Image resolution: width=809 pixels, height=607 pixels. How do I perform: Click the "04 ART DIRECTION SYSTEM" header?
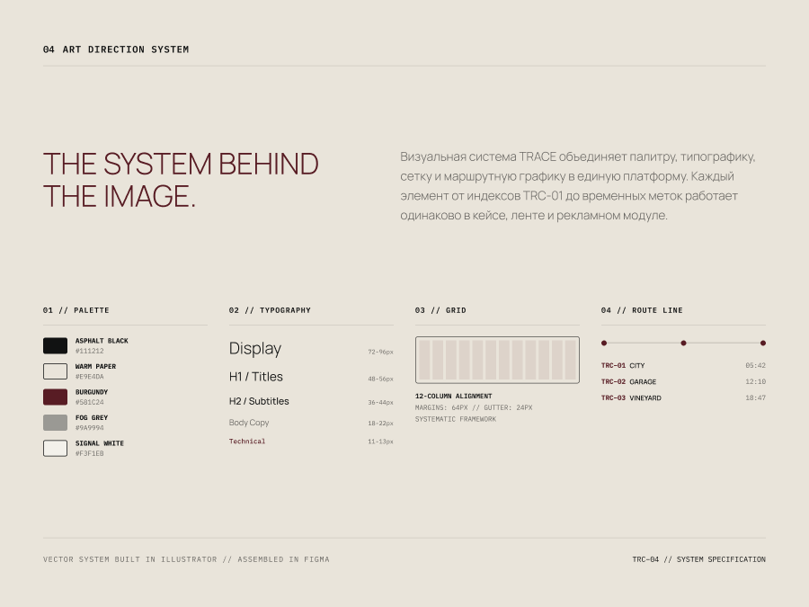click(x=116, y=49)
